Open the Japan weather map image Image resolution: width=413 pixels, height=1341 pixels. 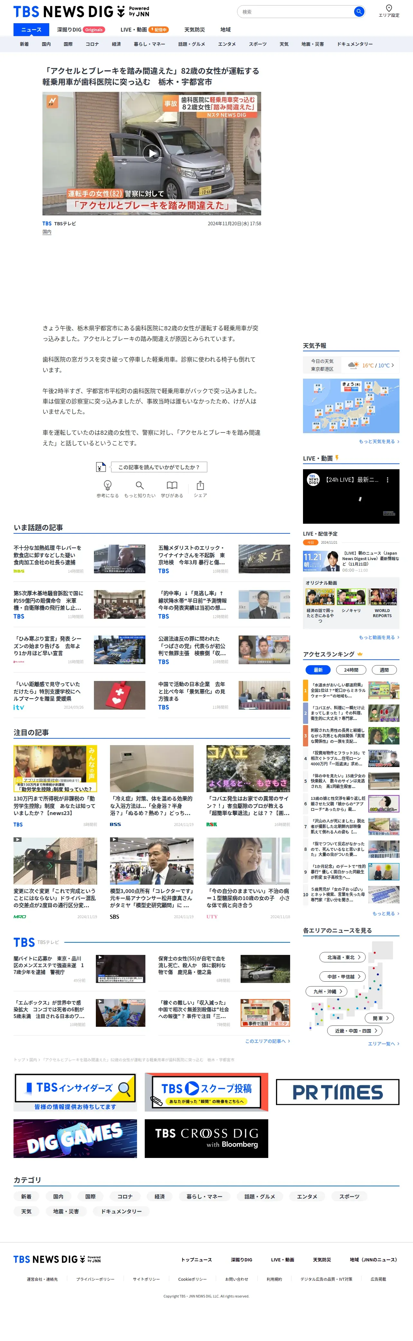click(351, 406)
